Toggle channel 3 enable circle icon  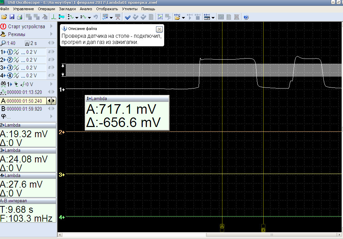10,68
